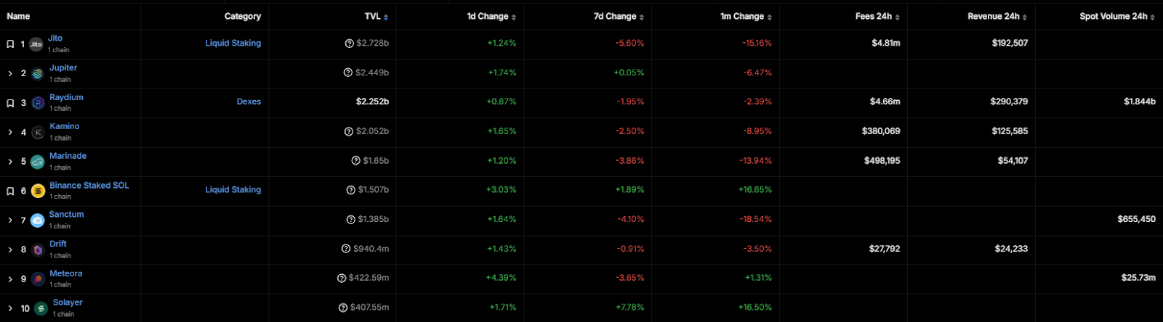The image size is (1163, 322).
Task: Click the Sanctum protocol logo
Action: (x=38, y=220)
